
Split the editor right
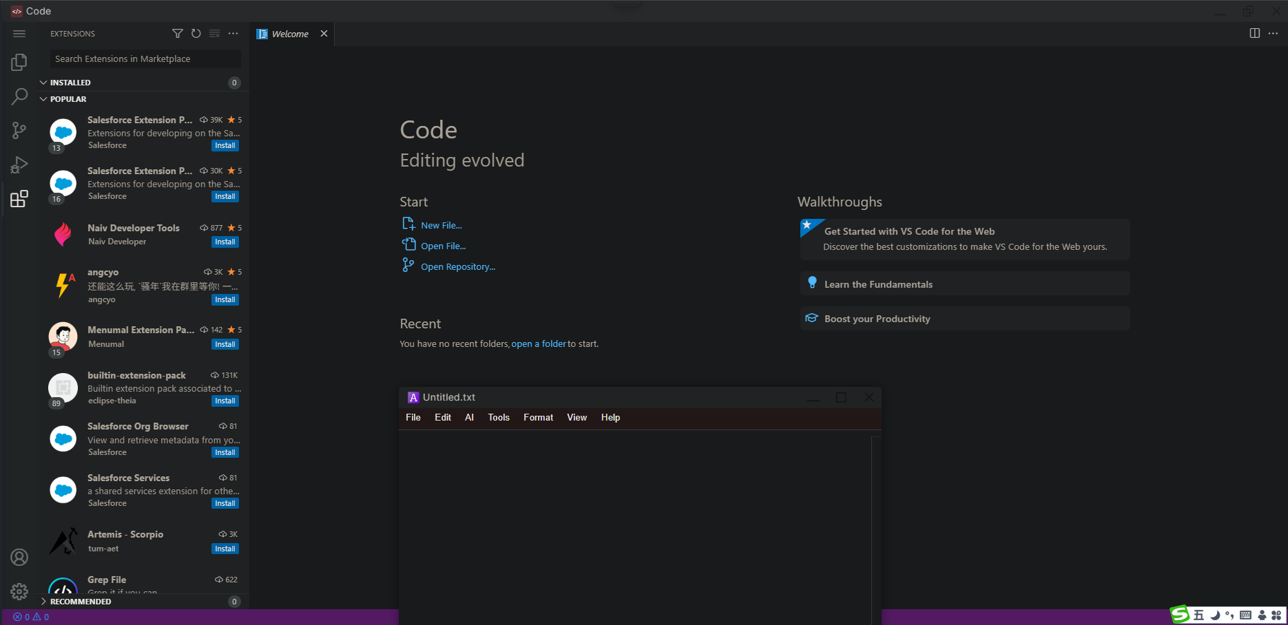tap(1254, 34)
